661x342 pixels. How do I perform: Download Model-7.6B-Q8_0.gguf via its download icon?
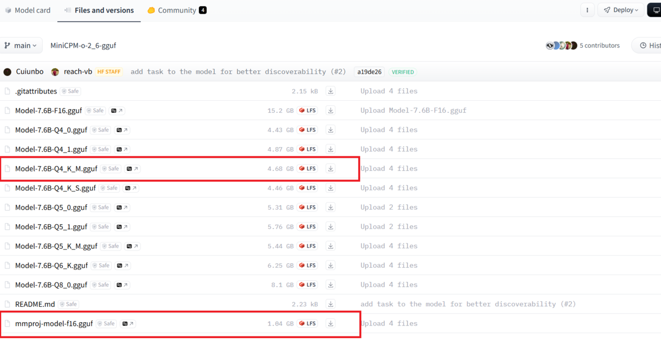(330, 285)
